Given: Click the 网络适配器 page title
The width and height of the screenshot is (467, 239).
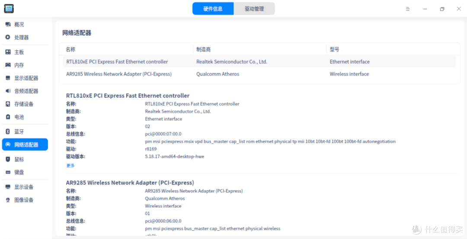Looking at the screenshot, I should click(x=77, y=33).
